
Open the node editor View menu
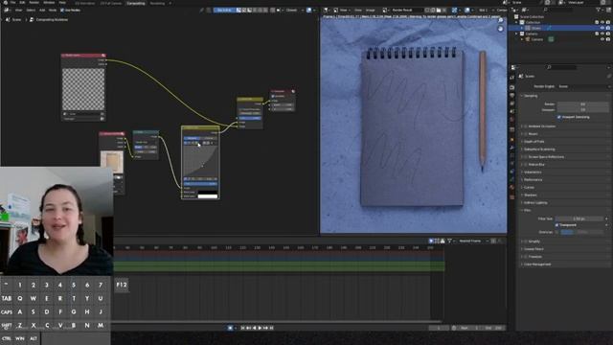(x=18, y=11)
